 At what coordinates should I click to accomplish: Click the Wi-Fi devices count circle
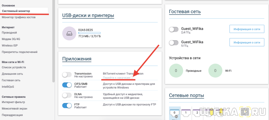(x=215, y=71)
